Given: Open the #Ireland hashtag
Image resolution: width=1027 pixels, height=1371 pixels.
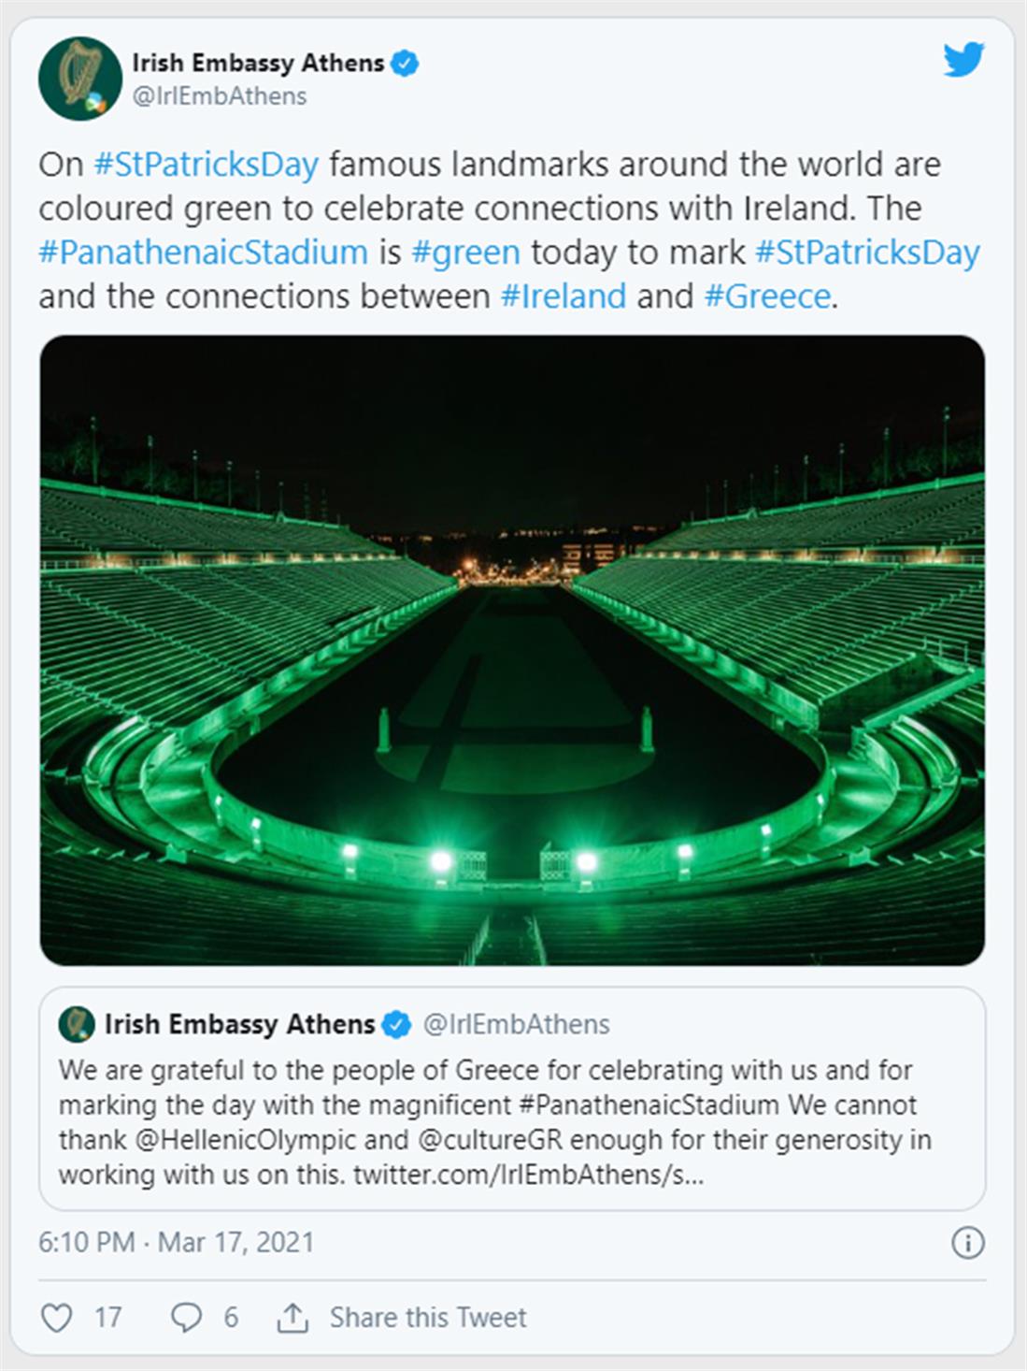Looking at the screenshot, I should pos(563,296).
